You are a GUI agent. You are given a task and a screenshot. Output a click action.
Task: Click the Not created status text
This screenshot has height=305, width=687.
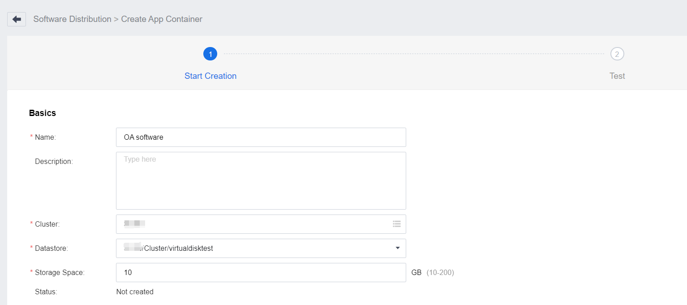[x=135, y=292]
